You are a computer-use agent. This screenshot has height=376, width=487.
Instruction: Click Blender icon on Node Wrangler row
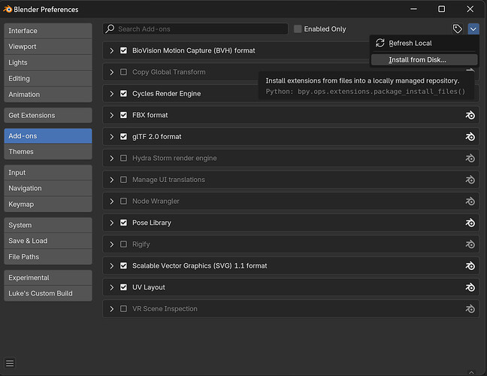pyautogui.click(x=470, y=202)
